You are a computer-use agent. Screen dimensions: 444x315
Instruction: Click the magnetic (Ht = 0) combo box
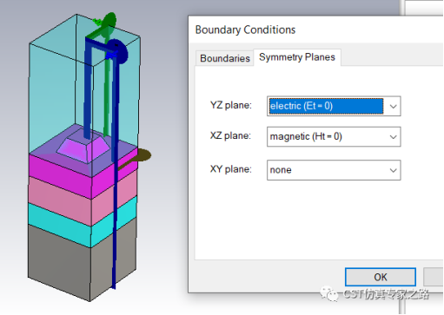point(334,137)
